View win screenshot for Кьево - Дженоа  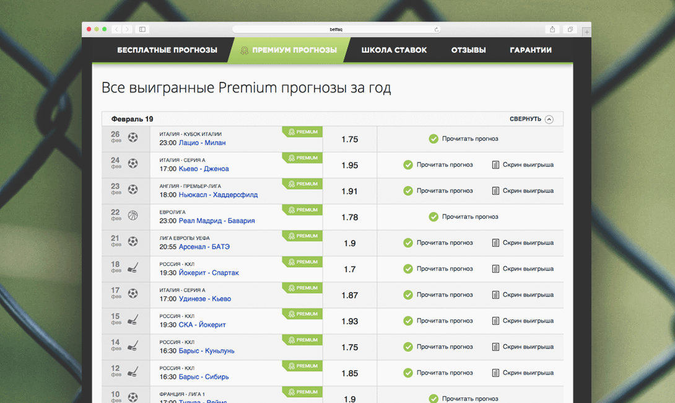pyautogui.click(x=523, y=165)
